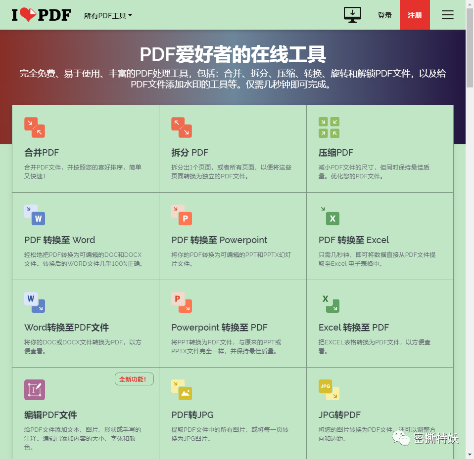Click the 将你的PDF转换为可编辑的PPT description
The height and width of the screenshot is (459, 474).
click(231, 259)
